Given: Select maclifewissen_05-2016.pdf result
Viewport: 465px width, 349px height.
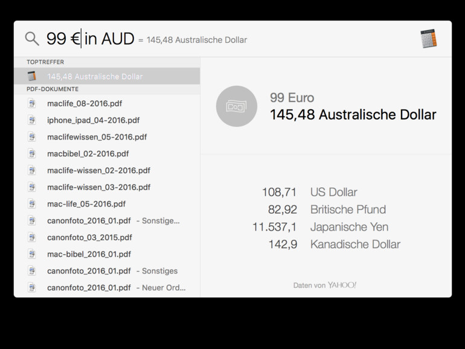Looking at the screenshot, I should 97,137.
